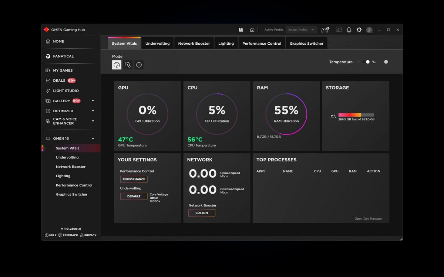Open settings using the gear icon
This screenshot has width=444, height=277.
[359, 30]
